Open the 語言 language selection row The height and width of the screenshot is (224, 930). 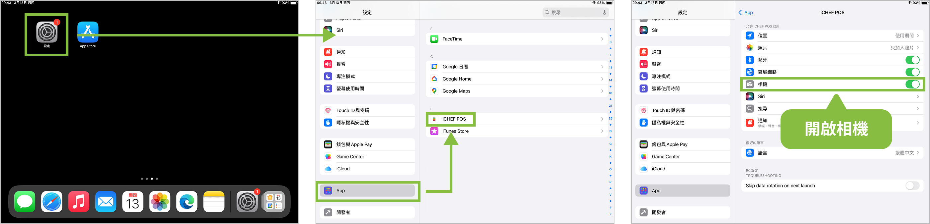[x=832, y=153]
